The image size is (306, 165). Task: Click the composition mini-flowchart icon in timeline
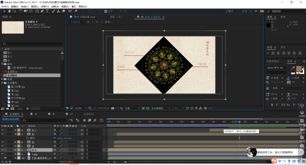point(71,120)
